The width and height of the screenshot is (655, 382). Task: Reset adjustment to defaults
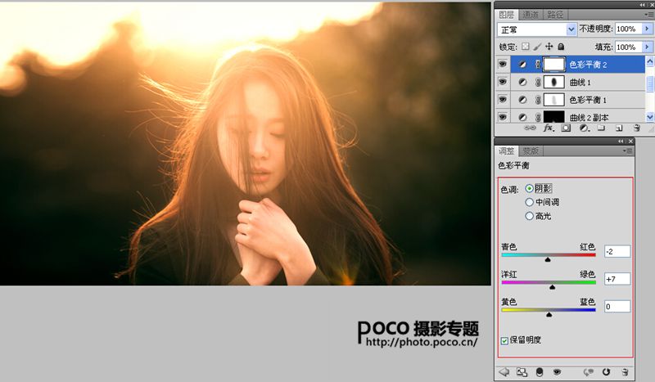606,371
